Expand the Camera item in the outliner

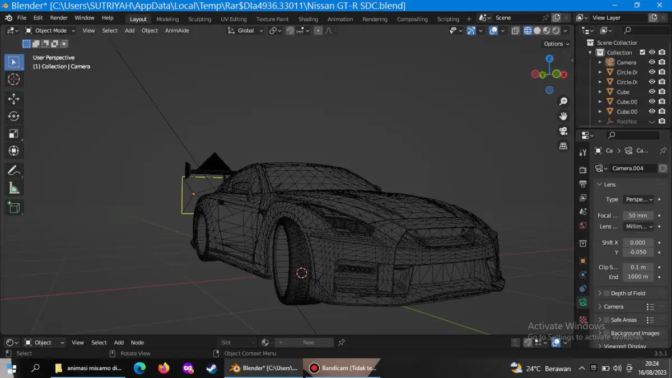[x=600, y=62]
